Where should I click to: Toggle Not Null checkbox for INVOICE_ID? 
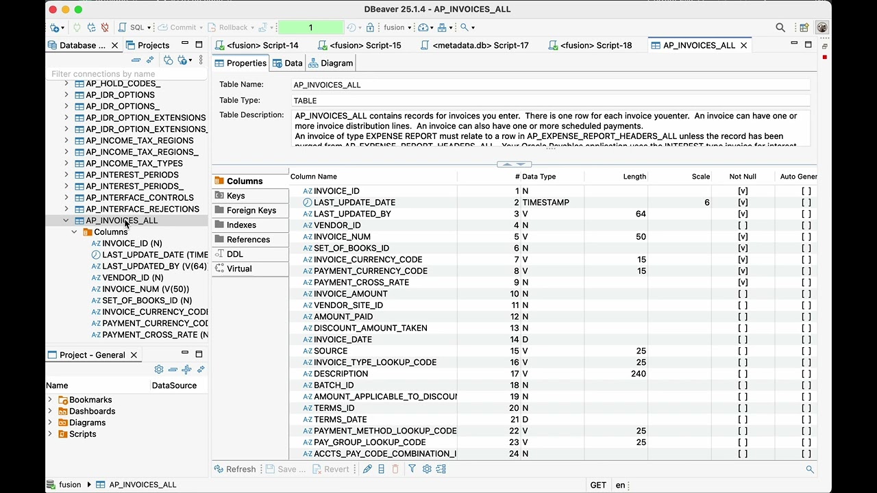743,191
